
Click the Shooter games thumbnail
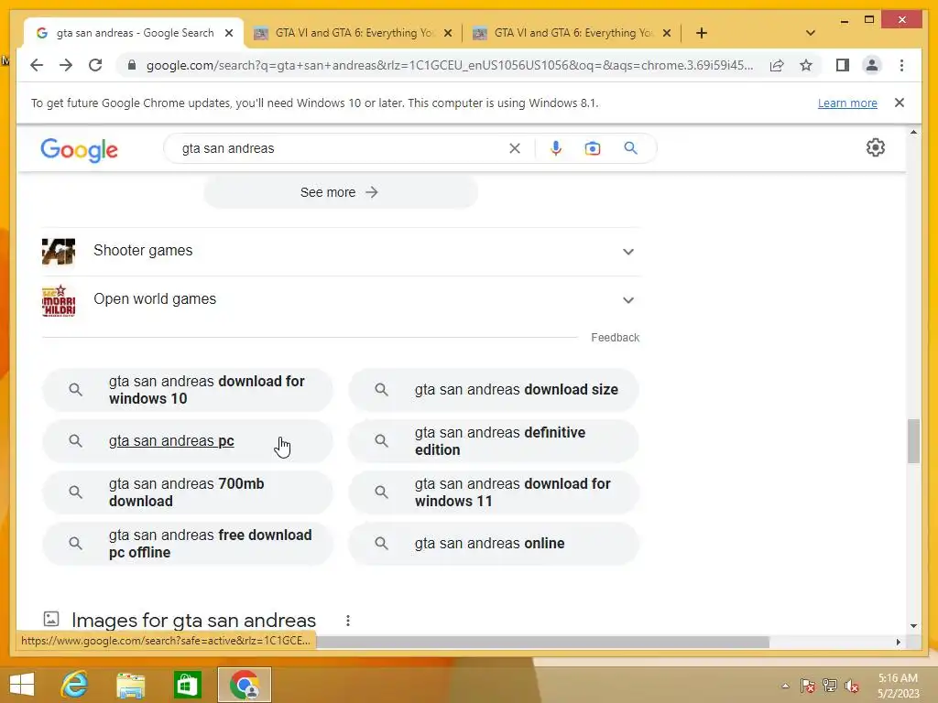coord(59,251)
